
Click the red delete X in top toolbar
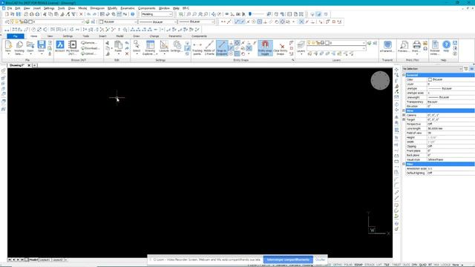(81, 14)
